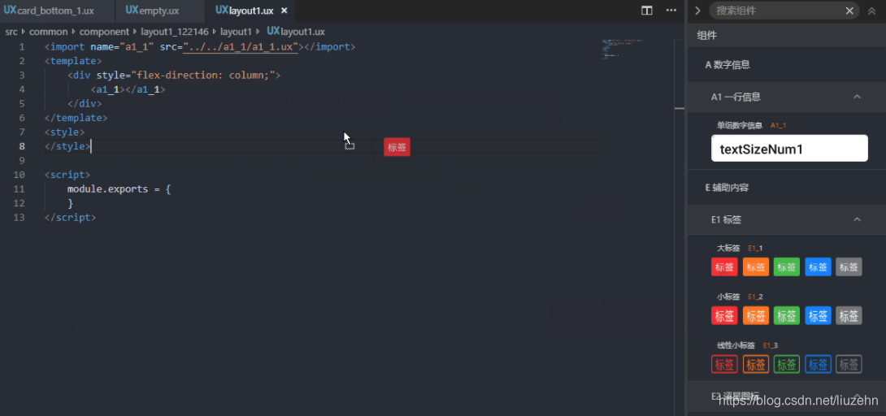Screen dimensions: 886x416
Task: Clear the component search with the X
Action: coord(849,11)
